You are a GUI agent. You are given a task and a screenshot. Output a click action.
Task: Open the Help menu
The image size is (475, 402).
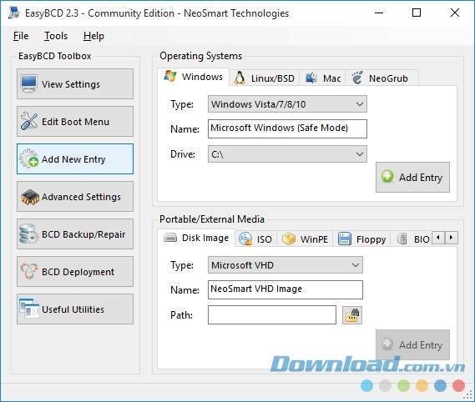coord(93,36)
